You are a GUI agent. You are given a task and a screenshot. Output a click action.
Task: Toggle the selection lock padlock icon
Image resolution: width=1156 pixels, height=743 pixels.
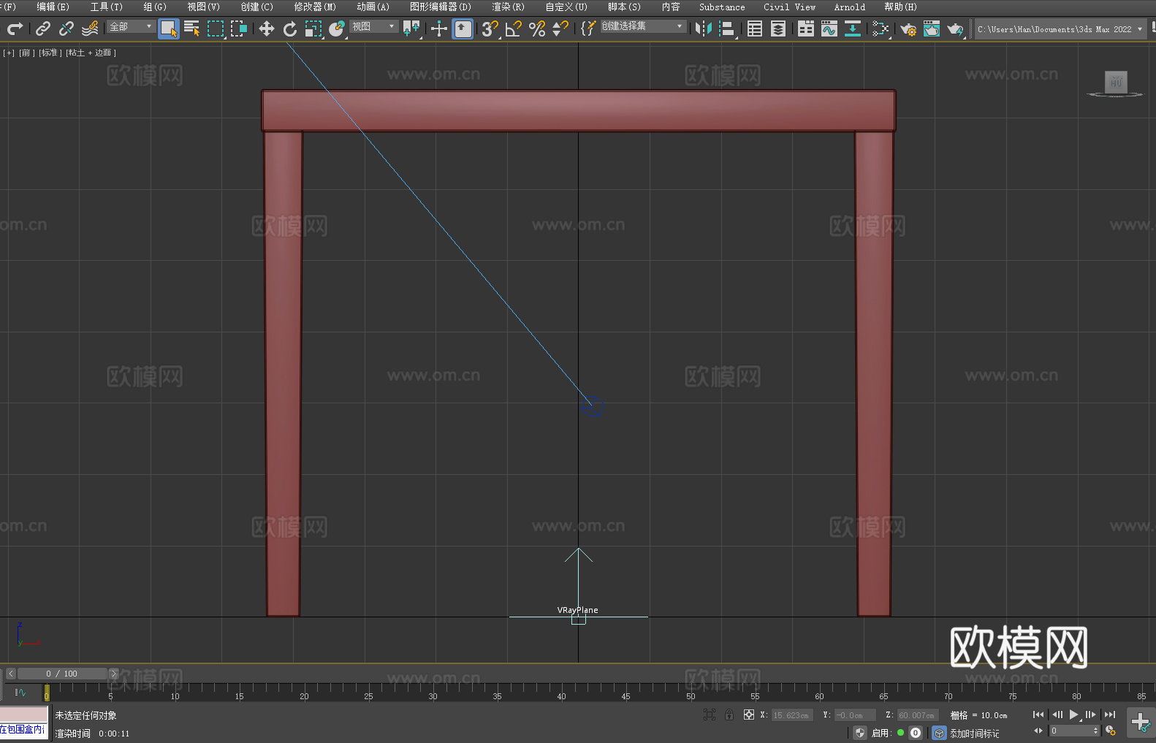pos(729,715)
